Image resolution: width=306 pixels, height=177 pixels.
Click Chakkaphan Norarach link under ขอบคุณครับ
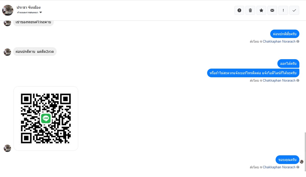[x=279, y=167]
